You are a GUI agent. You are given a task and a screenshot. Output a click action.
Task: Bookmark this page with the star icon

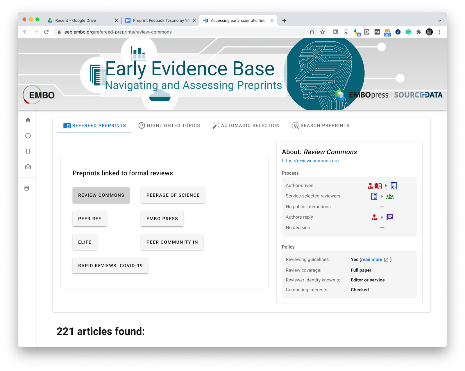(322, 32)
